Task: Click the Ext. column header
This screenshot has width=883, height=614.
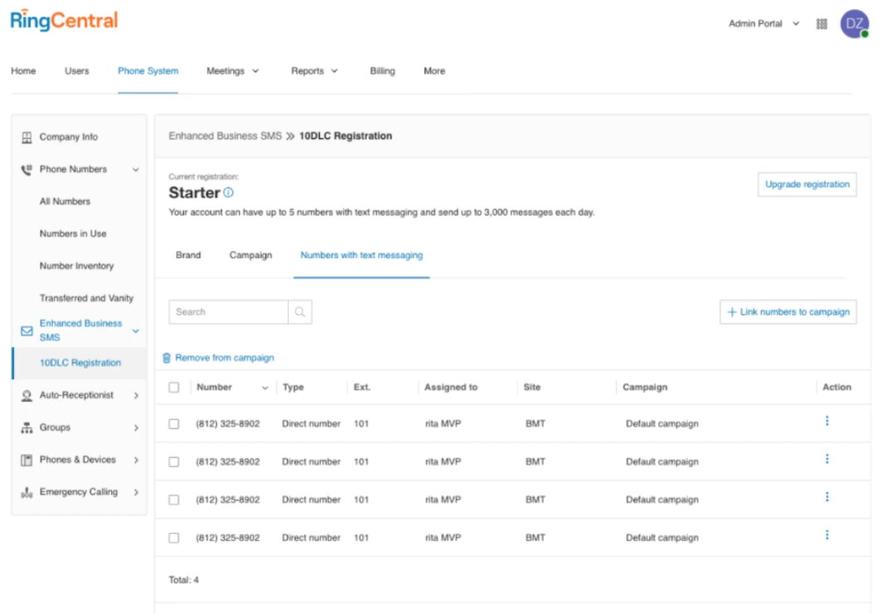Action: coord(361,387)
